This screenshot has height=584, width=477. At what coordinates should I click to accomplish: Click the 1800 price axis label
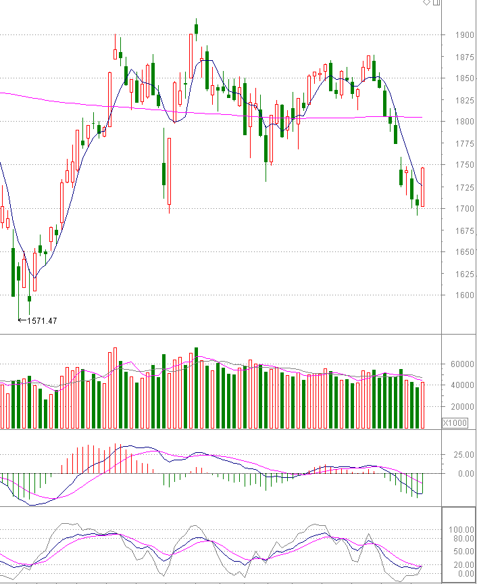click(x=455, y=122)
